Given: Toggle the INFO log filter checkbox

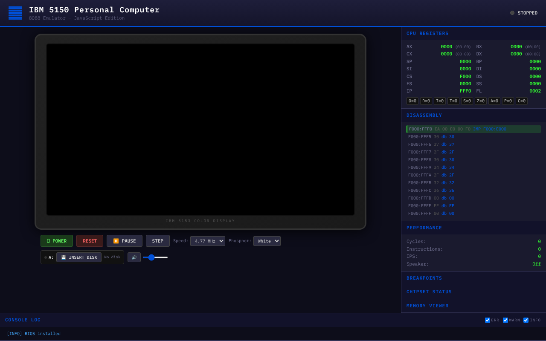Looking at the screenshot, I should pyautogui.click(x=526, y=320).
